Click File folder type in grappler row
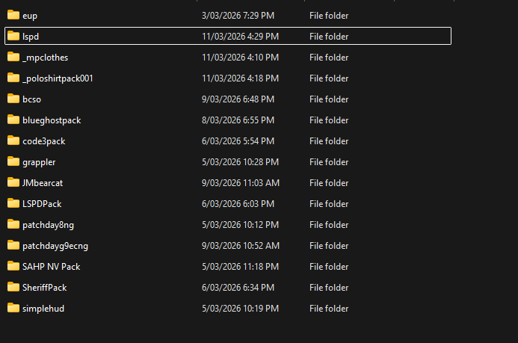Screen dimensions: 518x343 329,162
